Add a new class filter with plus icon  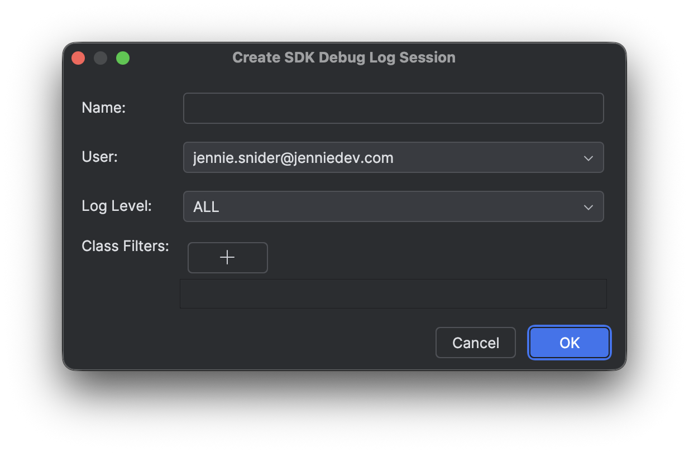(x=227, y=258)
